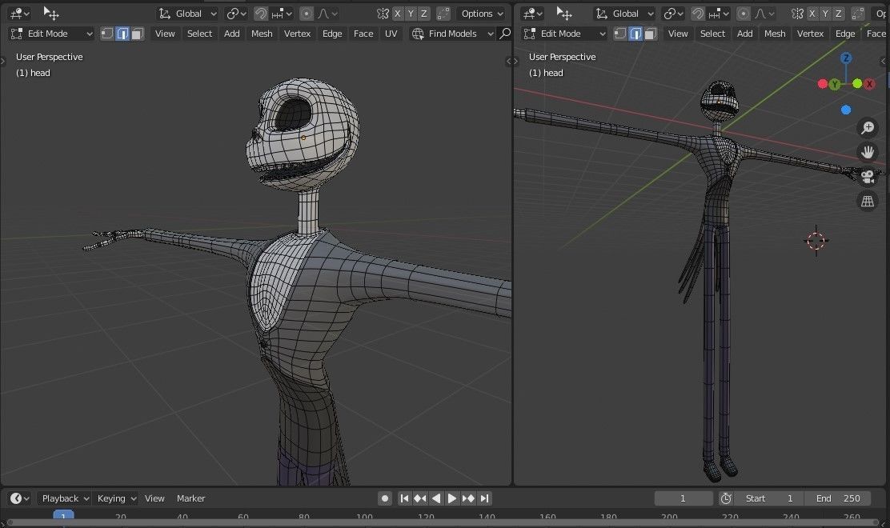Click mesh symmetry butterfly icon in left viewport
Viewport: 890px width, 528px height.
click(x=383, y=14)
